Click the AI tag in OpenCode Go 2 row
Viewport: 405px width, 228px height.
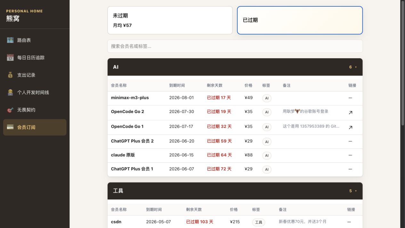(x=267, y=112)
